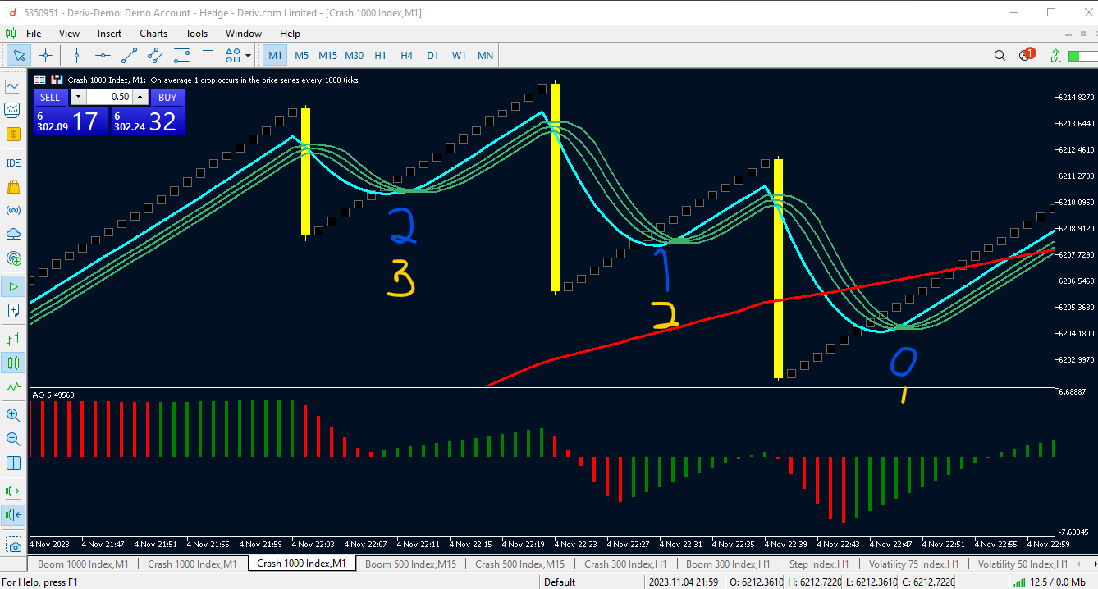Open the View menu

tap(69, 34)
